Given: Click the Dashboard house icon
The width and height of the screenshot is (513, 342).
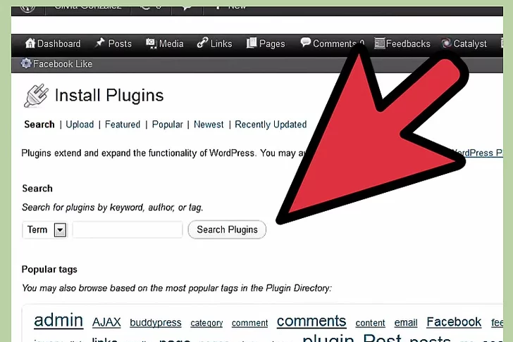Looking at the screenshot, I should click(30, 43).
